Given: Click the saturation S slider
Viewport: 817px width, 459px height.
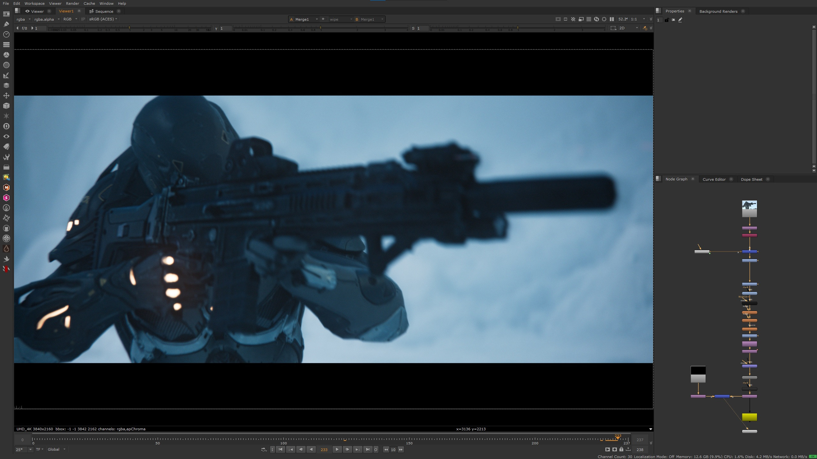Looking at the screenshot, I should (x=518, y=28).
